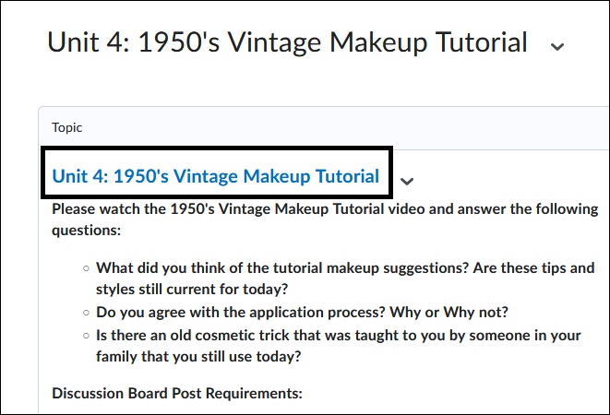
Task: Click the "Topic" label in panel header
Action: coord(66,128)
